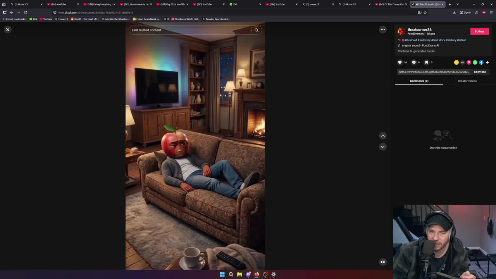Expand more share options arrow

coord(487,62)
